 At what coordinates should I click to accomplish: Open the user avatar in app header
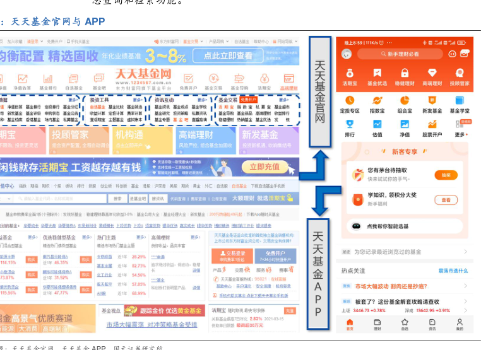click(347, 54)
